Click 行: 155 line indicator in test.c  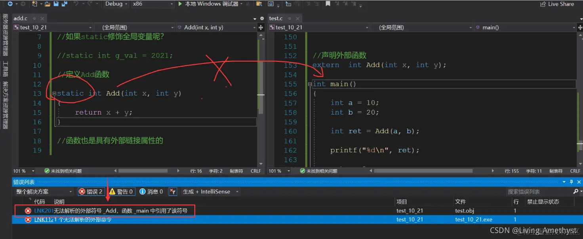tap(512, 171)
